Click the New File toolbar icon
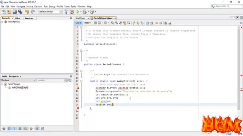This screenshot has width=243, height=136. click(4, 12)
